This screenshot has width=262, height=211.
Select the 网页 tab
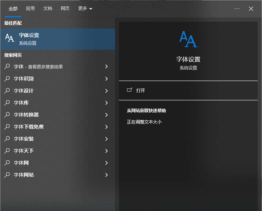click(x=65, y=9)
